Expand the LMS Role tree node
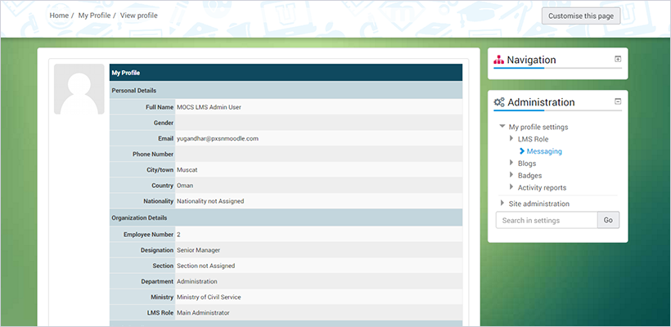The width and height of the screenshot is (671, 327). tap(512, 139)
